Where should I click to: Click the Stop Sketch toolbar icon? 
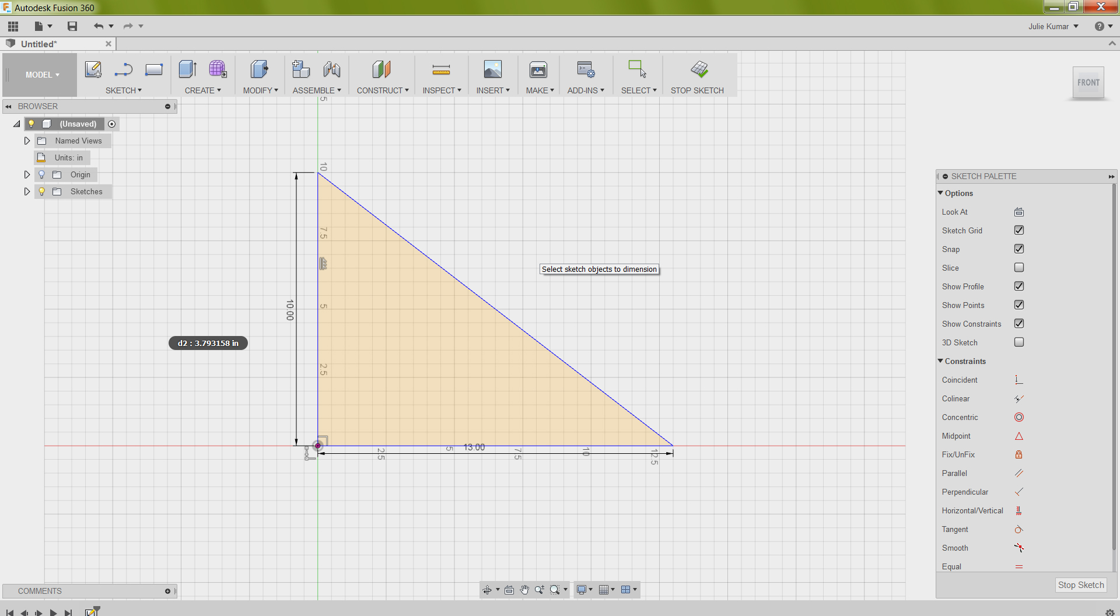[x=699, y=69]
